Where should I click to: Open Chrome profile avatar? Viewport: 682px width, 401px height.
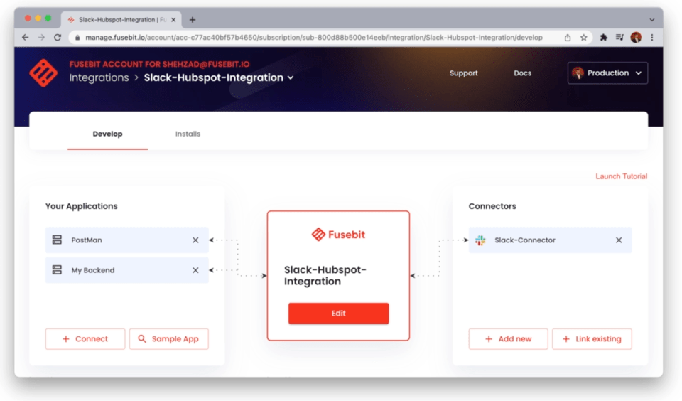coord(636,38)
